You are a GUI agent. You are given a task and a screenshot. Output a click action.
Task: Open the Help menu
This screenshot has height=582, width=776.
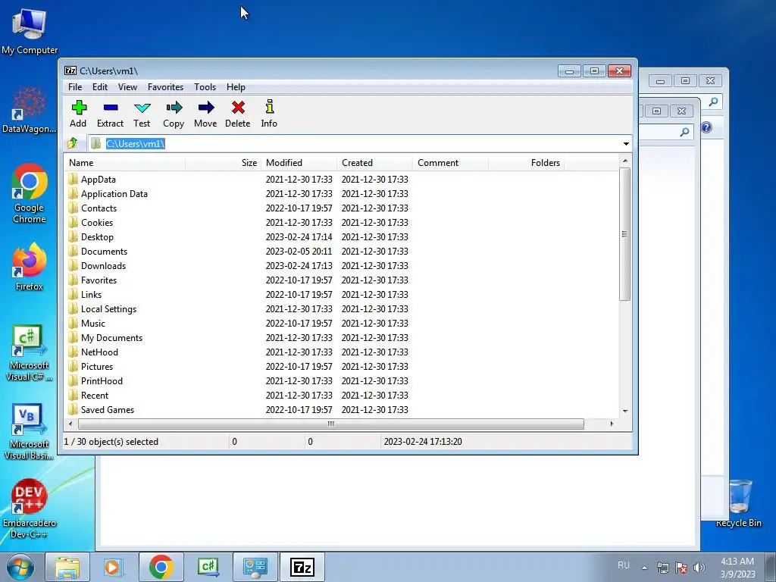click(236, 87)
